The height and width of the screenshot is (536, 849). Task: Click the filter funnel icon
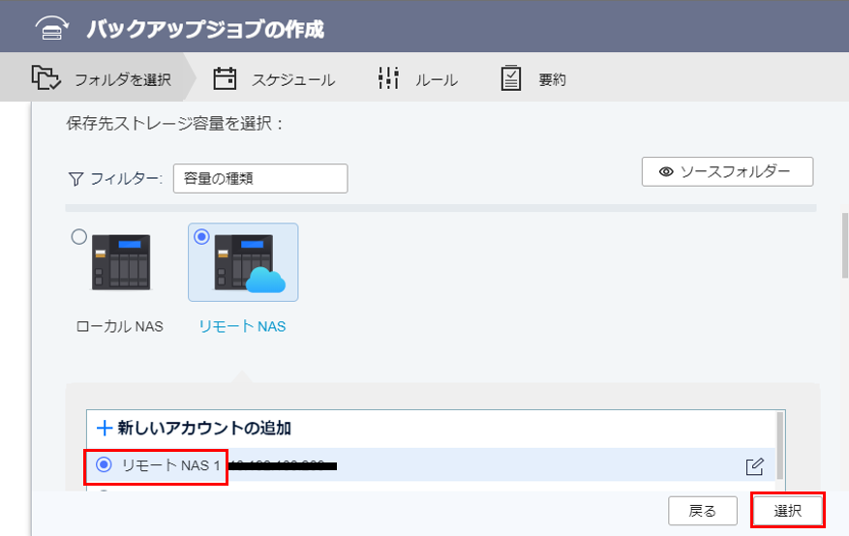click(76, 179)
